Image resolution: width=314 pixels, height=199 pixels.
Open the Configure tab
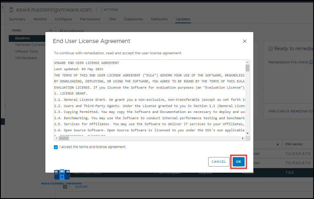point(63,19)
